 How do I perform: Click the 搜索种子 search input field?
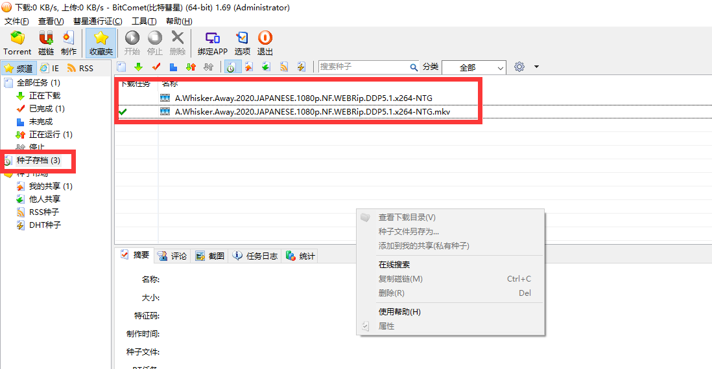point(363,67)
